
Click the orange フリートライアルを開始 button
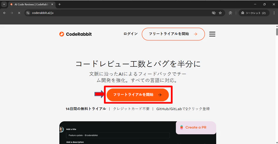click(x=138, y=95)
